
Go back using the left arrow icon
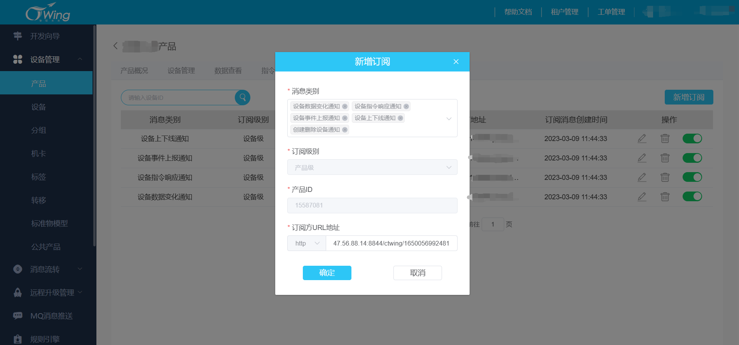click(x=115, y=46)
